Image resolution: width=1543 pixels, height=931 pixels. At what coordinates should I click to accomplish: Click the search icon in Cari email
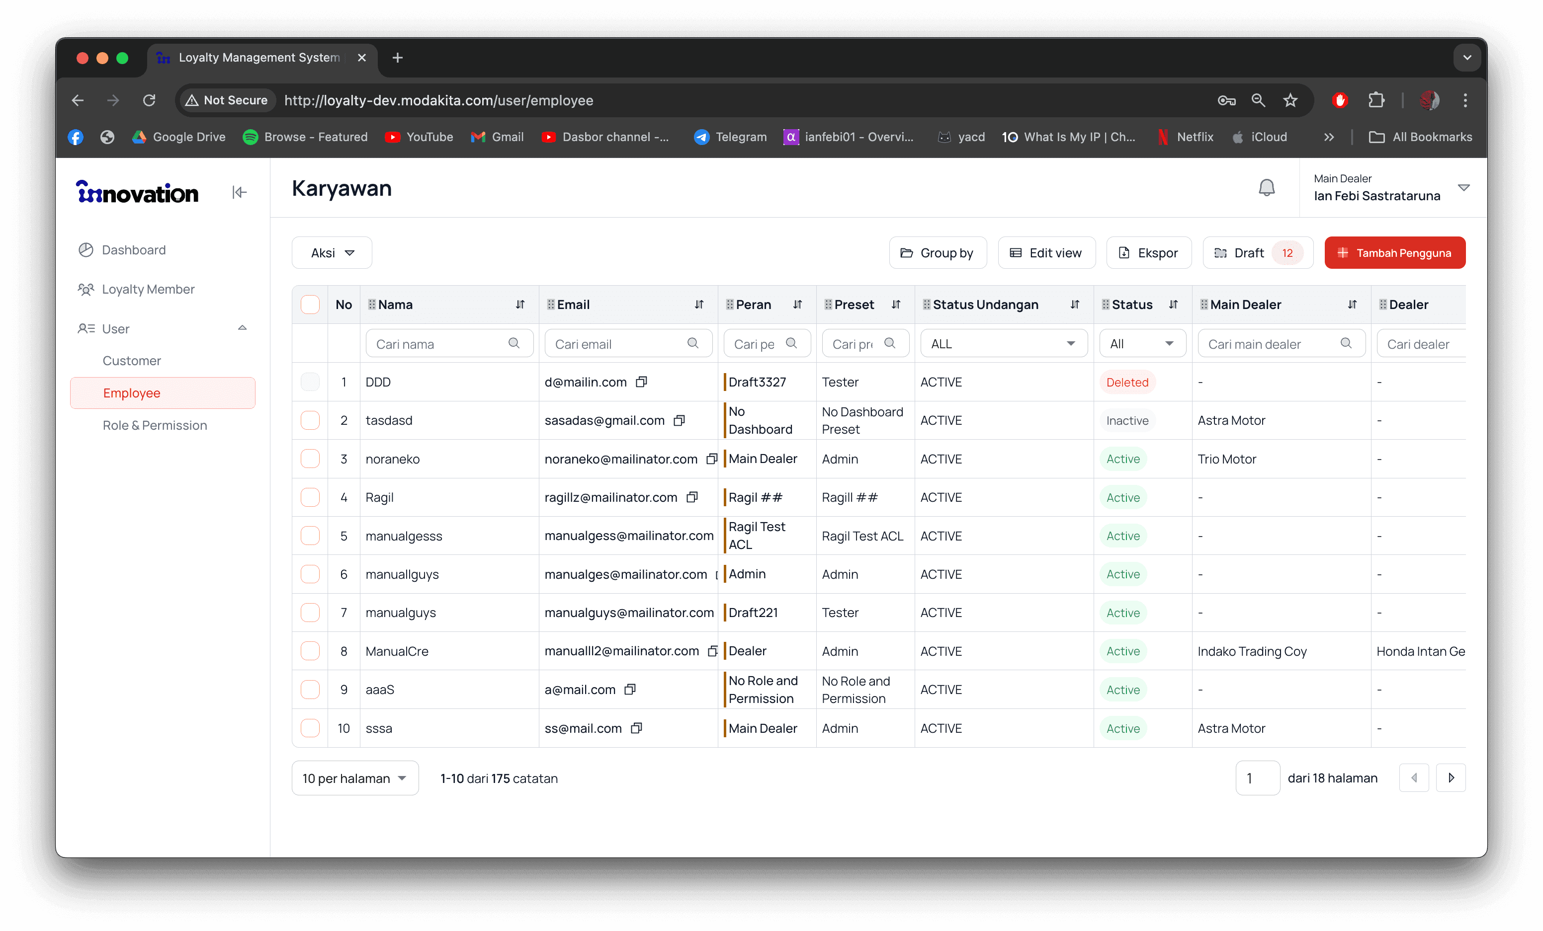tap(692, 343)
